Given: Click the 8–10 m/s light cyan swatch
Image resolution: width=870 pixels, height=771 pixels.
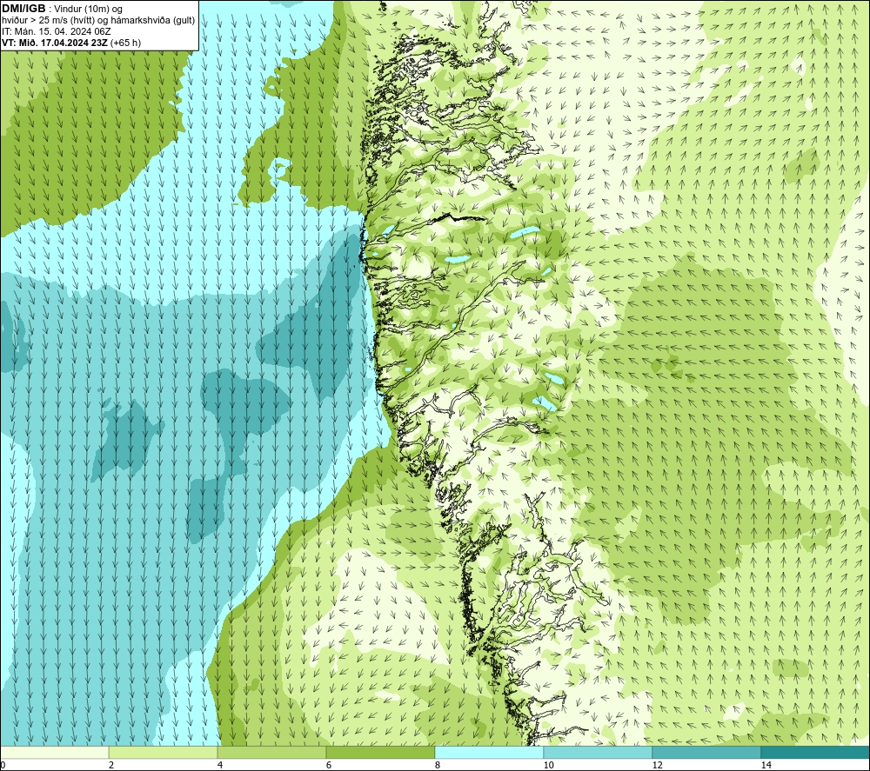Looking at the screenshot, I should click(489, 752).
